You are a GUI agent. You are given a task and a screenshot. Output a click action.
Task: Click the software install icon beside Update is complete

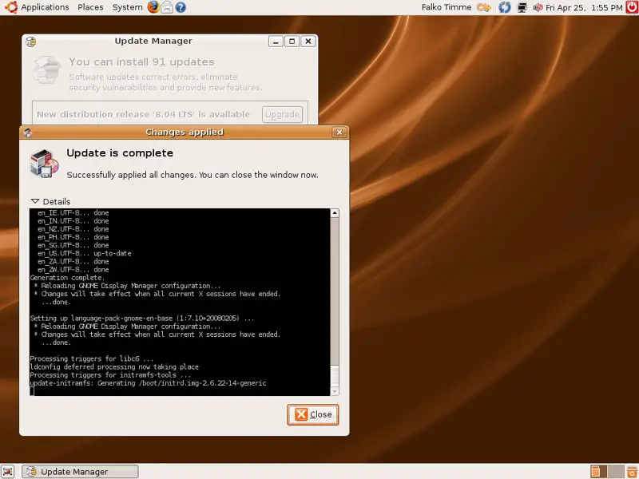click(44, 164)
